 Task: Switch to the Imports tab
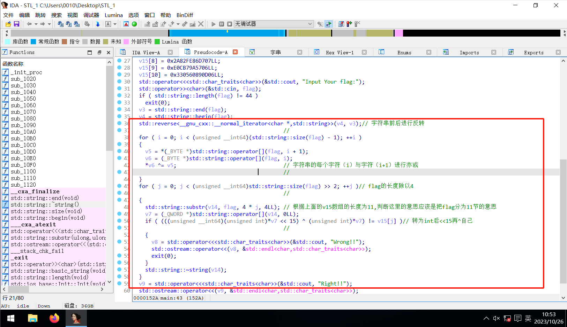pos(469,53)
